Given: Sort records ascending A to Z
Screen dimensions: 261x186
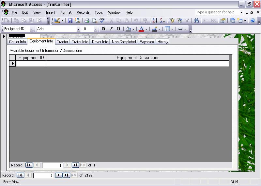Looking at the screenshot, I should (x=155, y=21).
